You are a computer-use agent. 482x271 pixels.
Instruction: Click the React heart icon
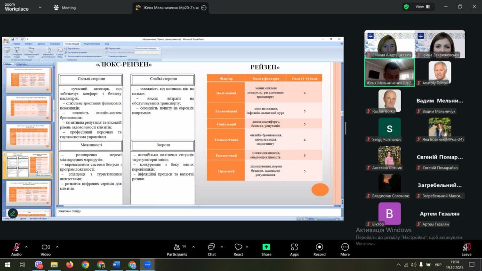238,247
